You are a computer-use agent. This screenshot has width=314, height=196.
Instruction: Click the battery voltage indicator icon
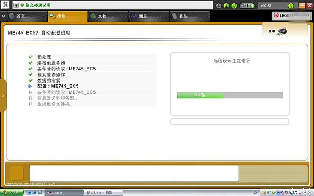tap(247, 6)
